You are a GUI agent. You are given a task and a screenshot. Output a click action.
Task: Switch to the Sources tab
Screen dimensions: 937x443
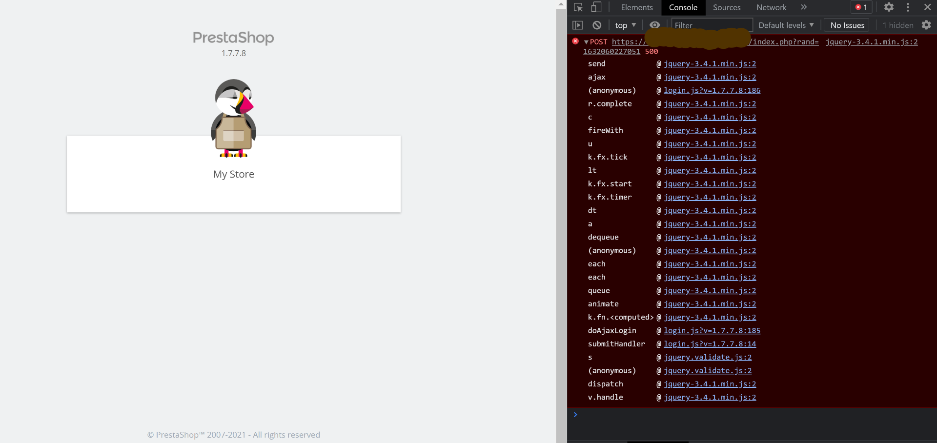(x=727, y=7)
